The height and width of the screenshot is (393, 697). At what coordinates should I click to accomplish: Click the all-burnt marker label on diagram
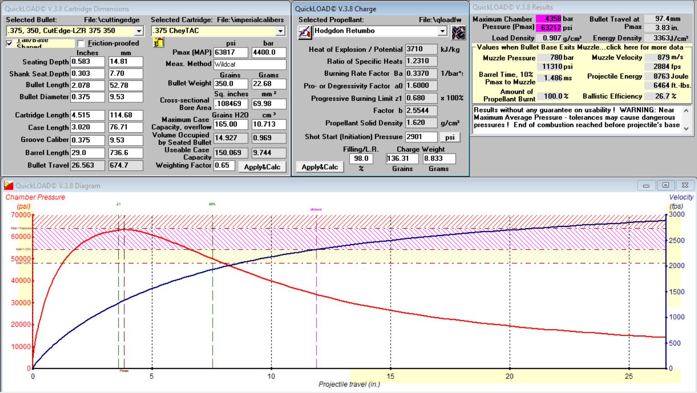(x=316, y=210)
